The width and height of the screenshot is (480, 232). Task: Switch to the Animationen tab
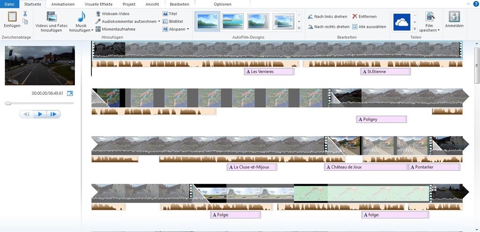click(62, 4)
